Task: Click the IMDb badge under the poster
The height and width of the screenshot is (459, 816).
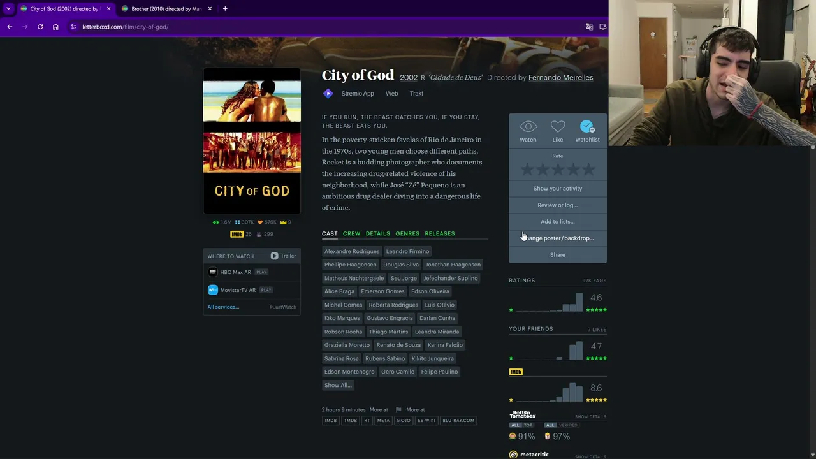Action: click(237, 234)
